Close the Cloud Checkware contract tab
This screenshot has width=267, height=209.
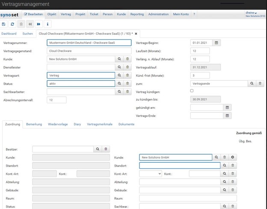[x=136, y=33]
